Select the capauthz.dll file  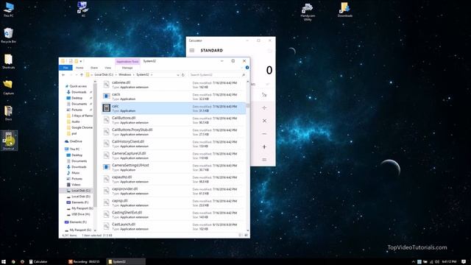coord(174,179)
